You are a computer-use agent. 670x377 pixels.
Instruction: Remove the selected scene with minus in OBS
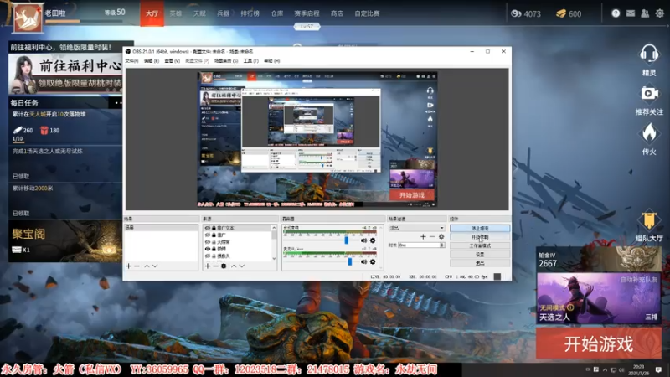pyautogui.click(x=137, y=266)
